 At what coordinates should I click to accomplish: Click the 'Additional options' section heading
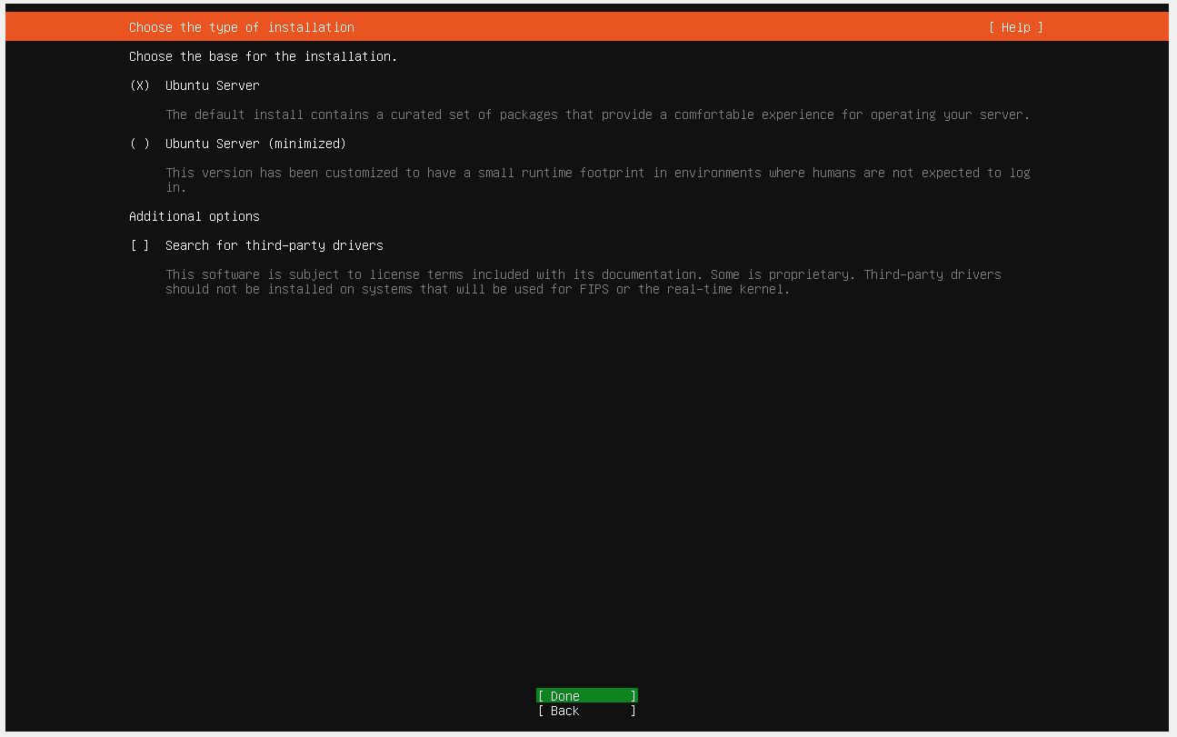point(195,216)
